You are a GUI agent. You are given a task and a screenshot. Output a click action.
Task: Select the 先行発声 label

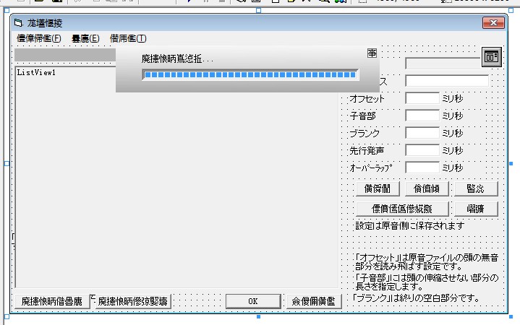tap(367, 151)
